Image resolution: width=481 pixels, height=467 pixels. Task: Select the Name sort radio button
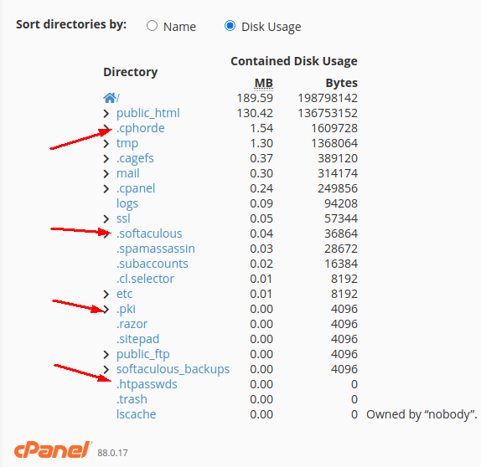[153, 26]
